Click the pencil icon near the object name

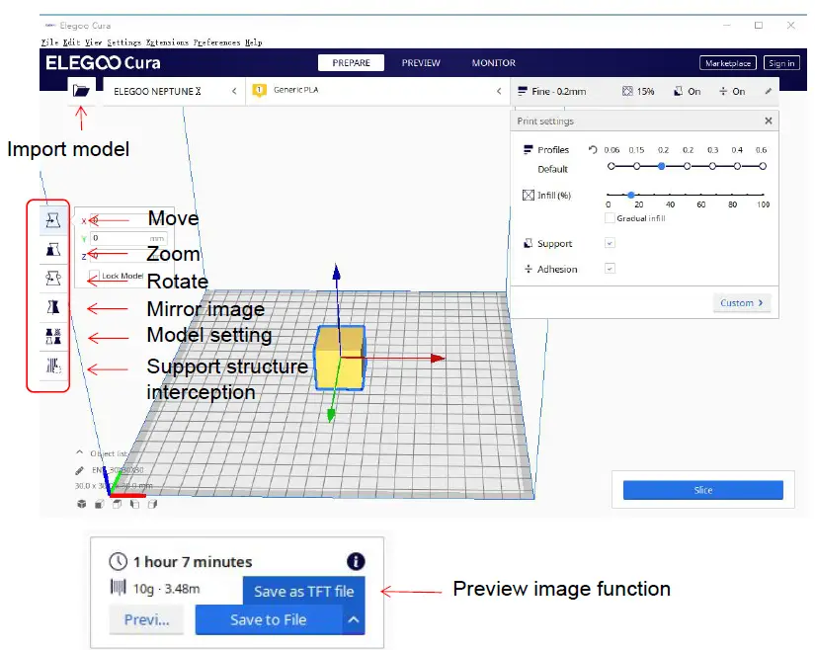pyautogui.click(x=80, y=470)
